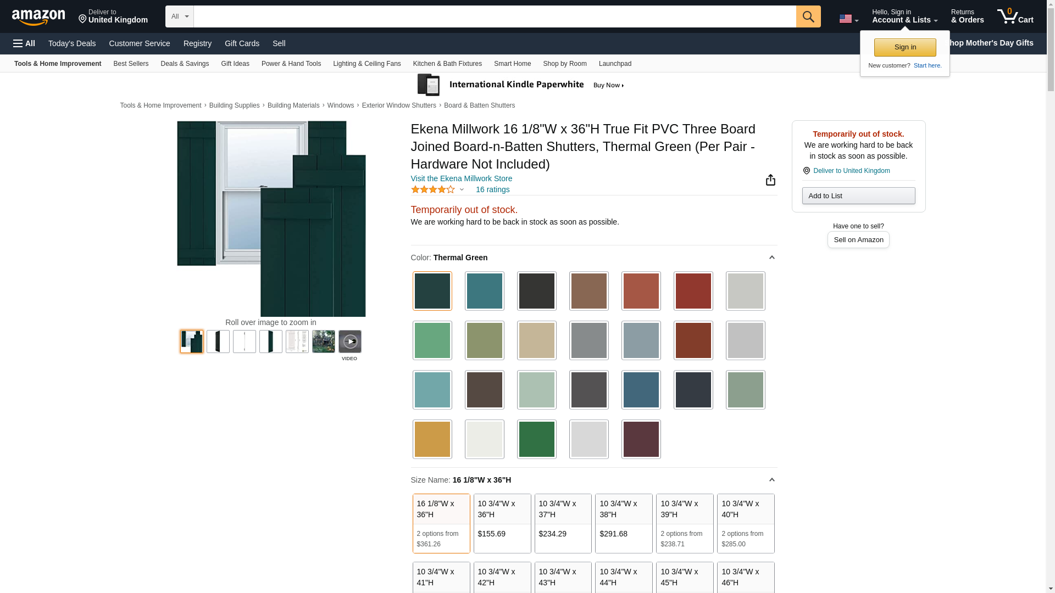Click the search magnifier button

808,16
